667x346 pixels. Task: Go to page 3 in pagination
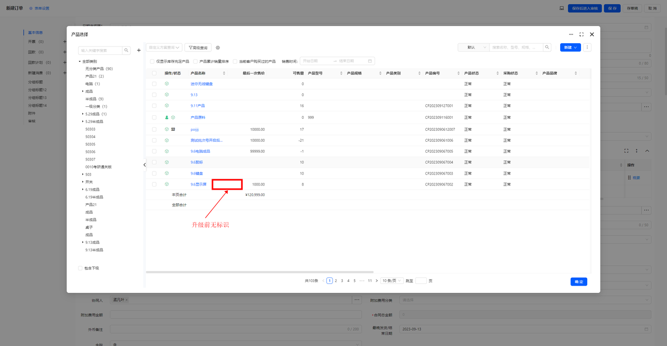[342, 281]
